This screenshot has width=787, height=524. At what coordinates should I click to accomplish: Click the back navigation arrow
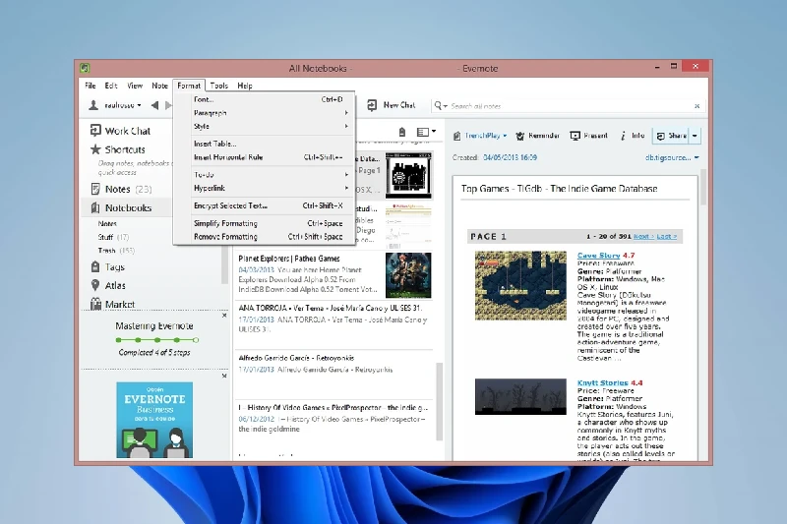154,105
